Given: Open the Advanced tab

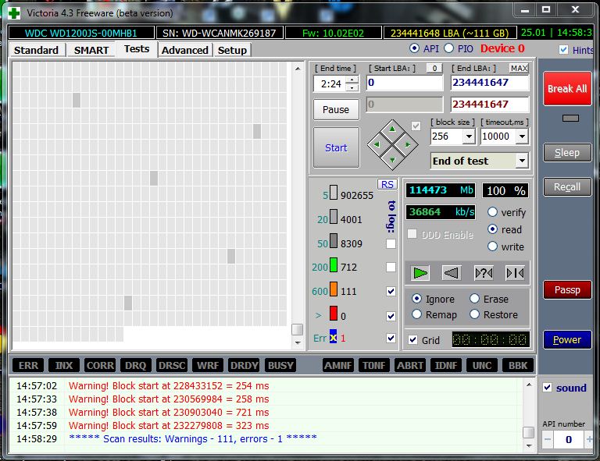Looking at the screenshot, I should point(185,50).
